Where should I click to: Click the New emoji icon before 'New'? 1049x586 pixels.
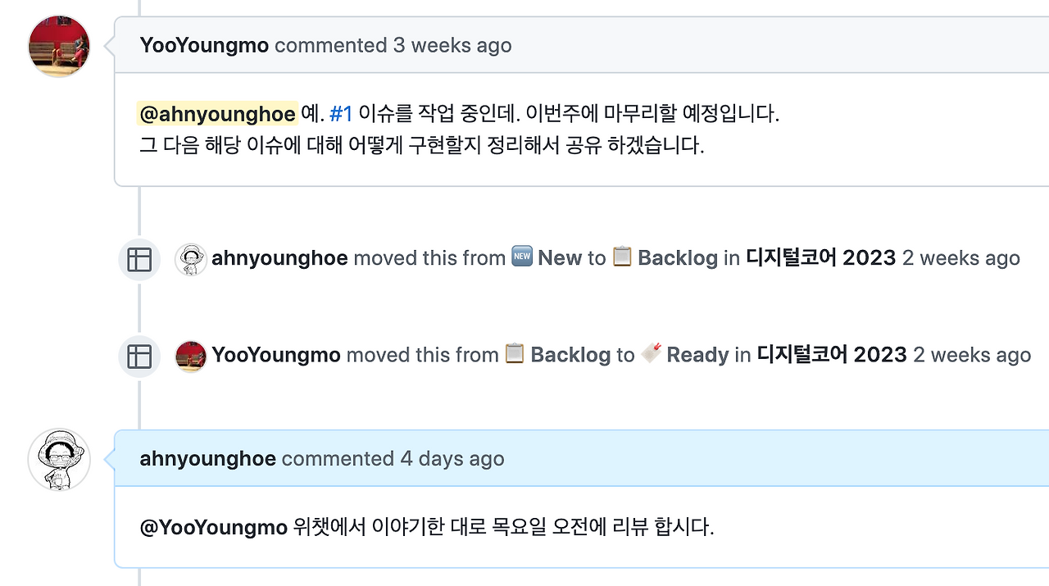[522, 257]
